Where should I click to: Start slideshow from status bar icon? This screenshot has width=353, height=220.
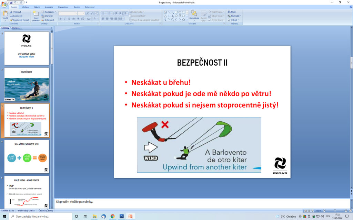pos(312,211)
